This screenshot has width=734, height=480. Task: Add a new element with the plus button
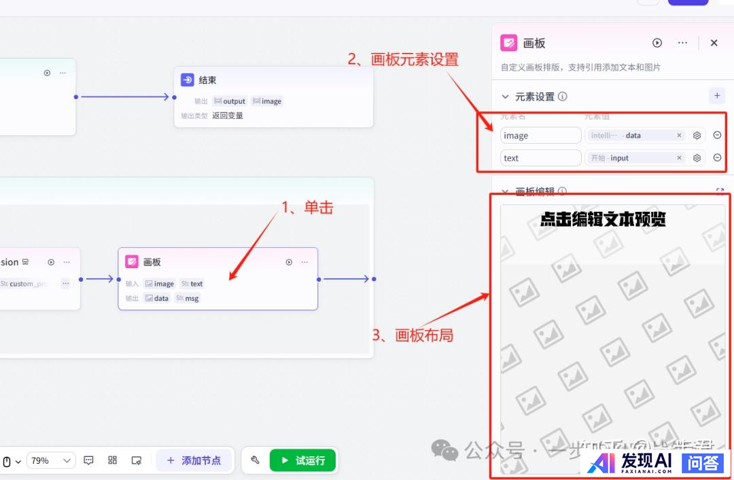pyautogui.click(x=717, y=96)
